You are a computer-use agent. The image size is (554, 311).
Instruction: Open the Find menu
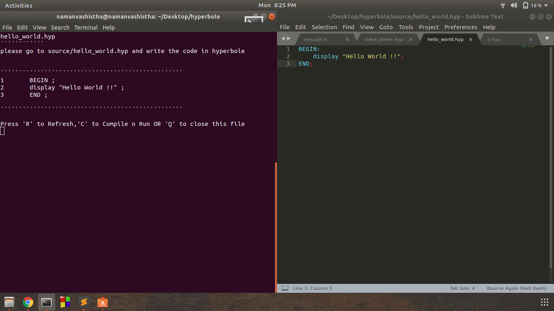tap(348, 27)
